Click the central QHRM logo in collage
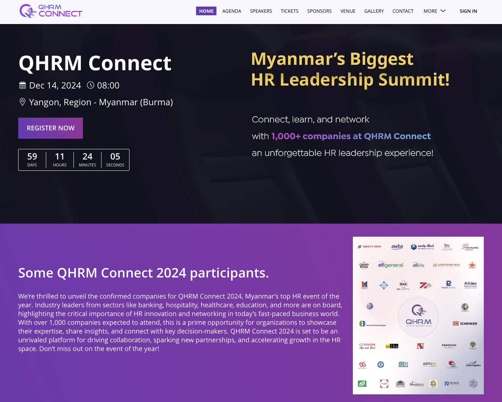502x402 pixels. point(418,316)
